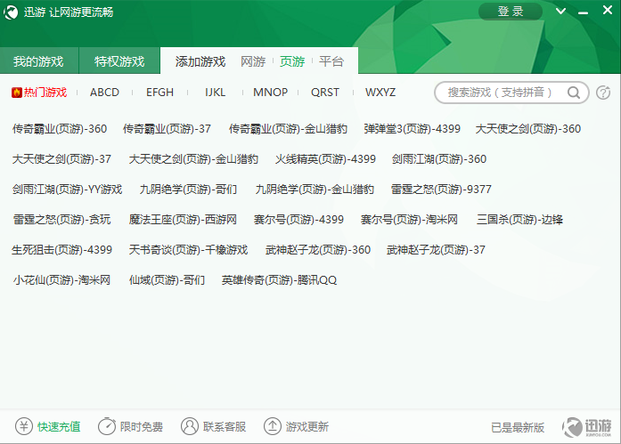Close the Xunyou window
The image size is (621, 444).
608,10
